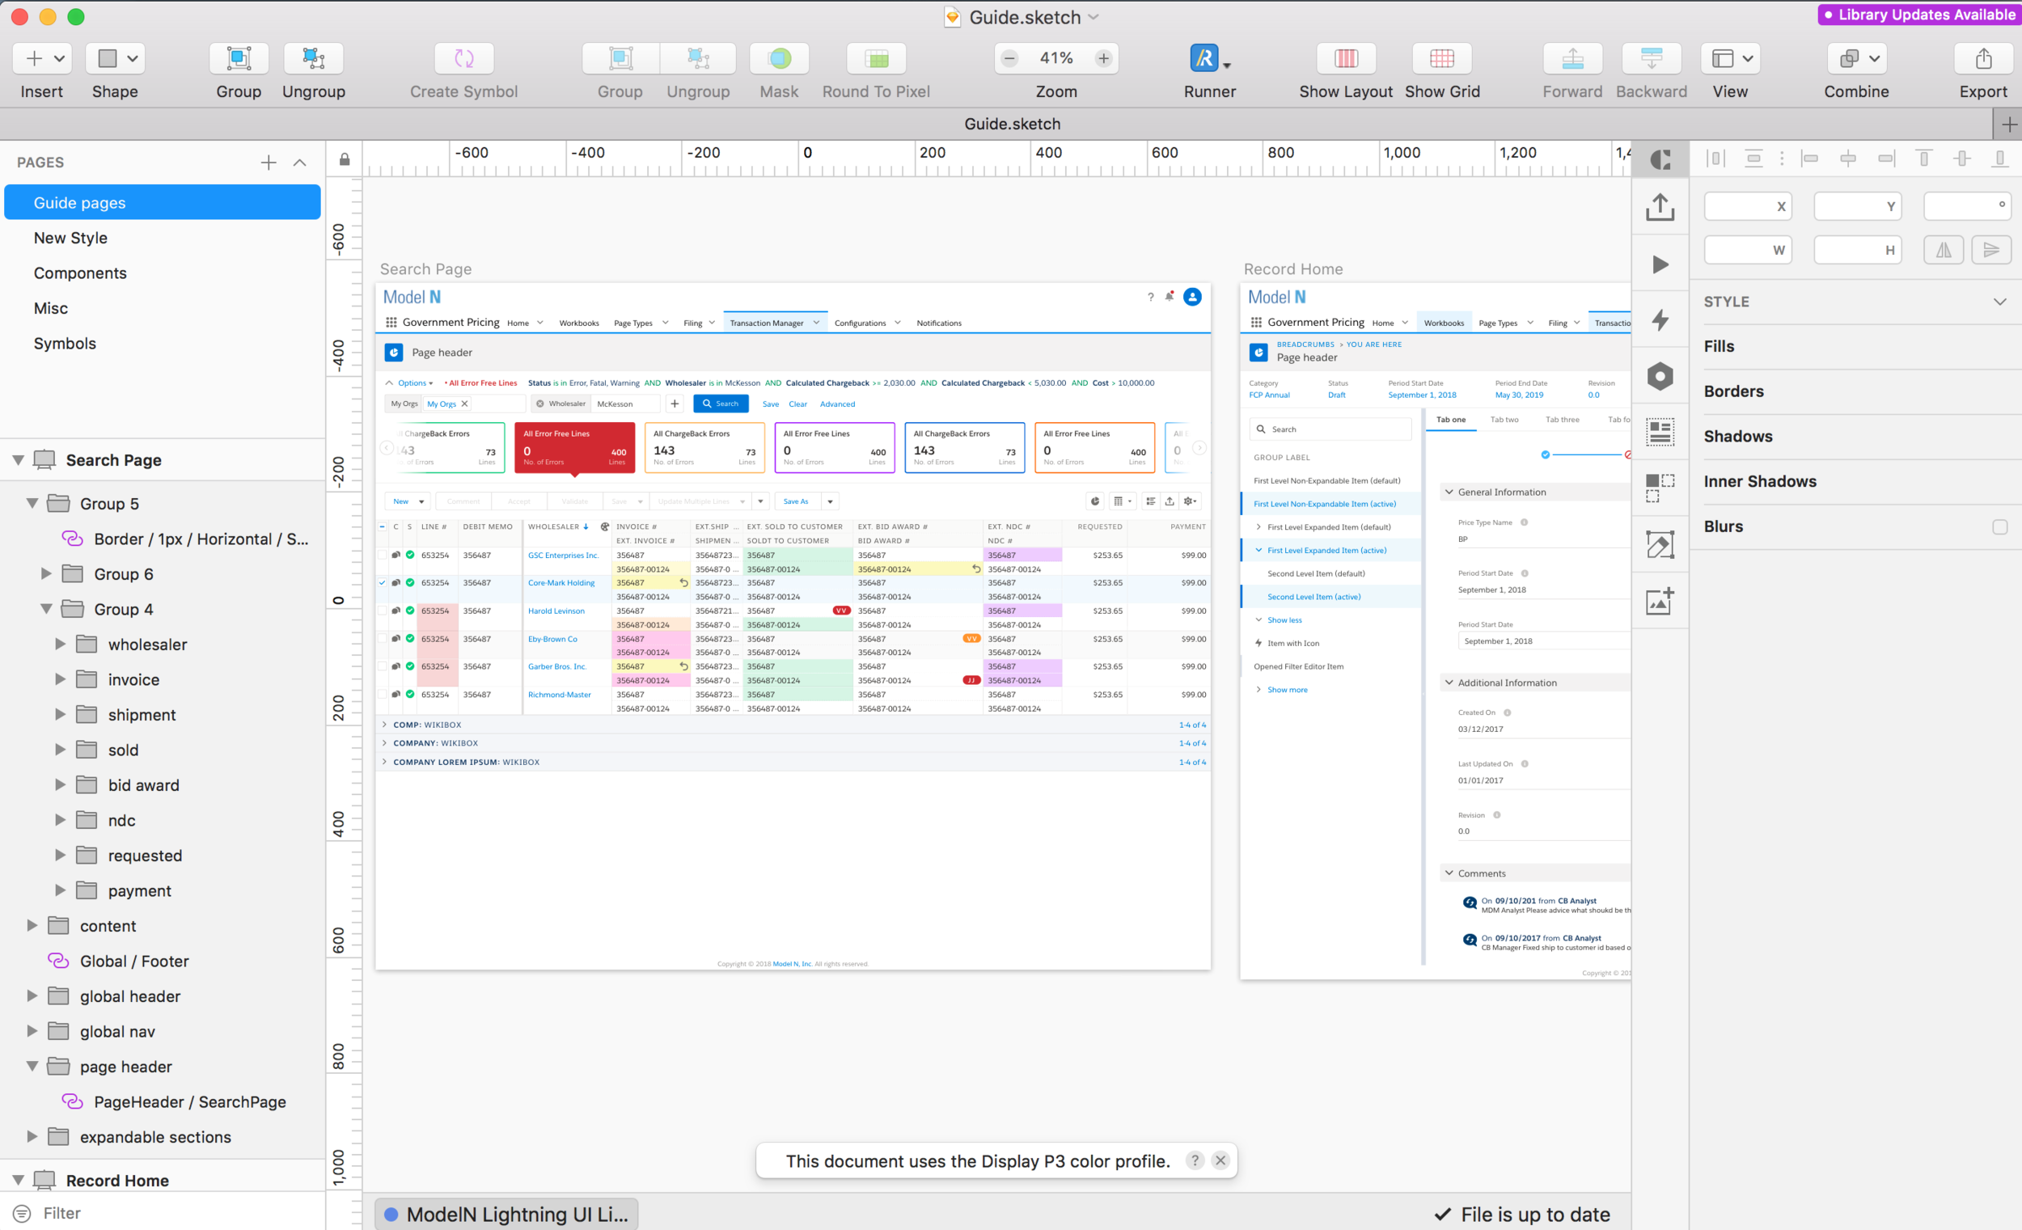This screenshot has height=1230, width=2022.
Task: Click the Craft freehand pencil icon
Action: (1660, 544)
